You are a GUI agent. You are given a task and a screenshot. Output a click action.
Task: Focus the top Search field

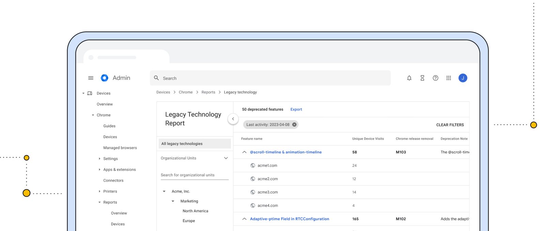click(270, 78)
